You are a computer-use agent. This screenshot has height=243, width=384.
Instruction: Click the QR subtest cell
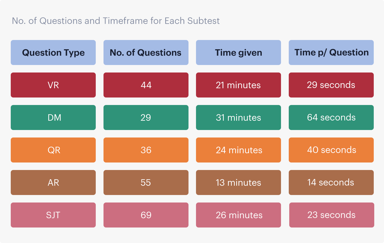coord(53,150)
